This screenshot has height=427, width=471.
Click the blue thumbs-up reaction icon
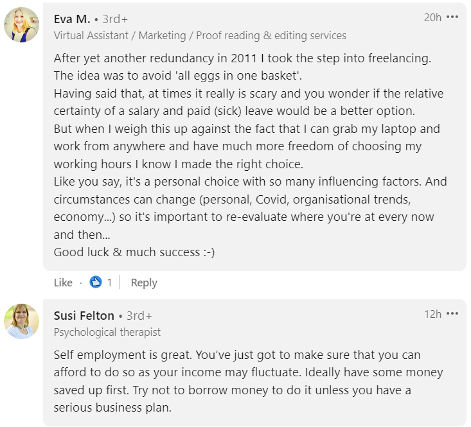tap(96, 282)
